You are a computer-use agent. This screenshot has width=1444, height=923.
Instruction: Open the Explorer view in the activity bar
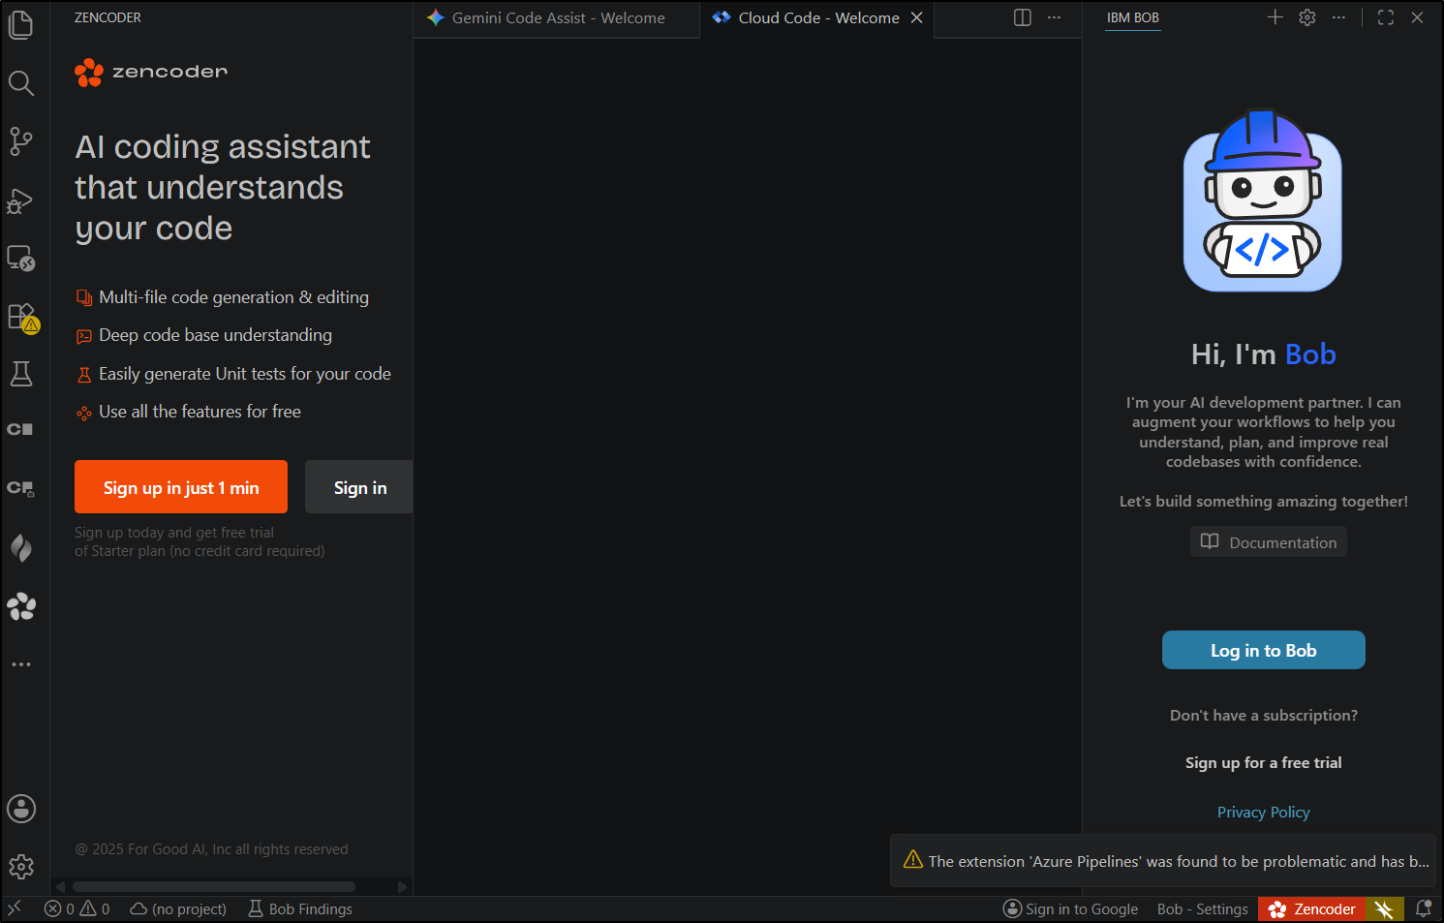click(x=21, y=24)
